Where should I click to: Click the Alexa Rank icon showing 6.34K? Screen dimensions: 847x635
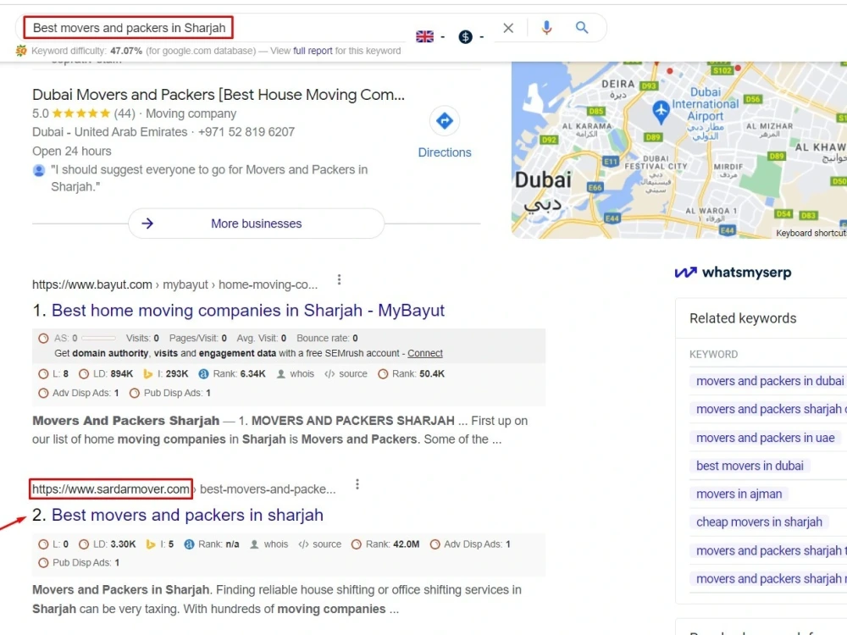tap(203, 373)
